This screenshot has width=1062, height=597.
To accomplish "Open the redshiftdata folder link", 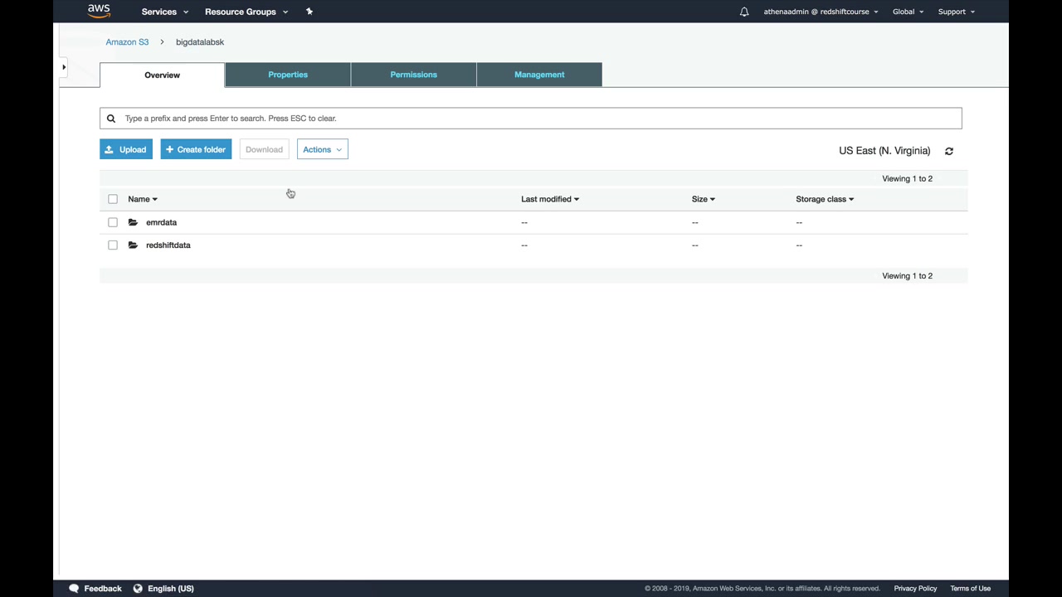I will (x=168, y=245).
